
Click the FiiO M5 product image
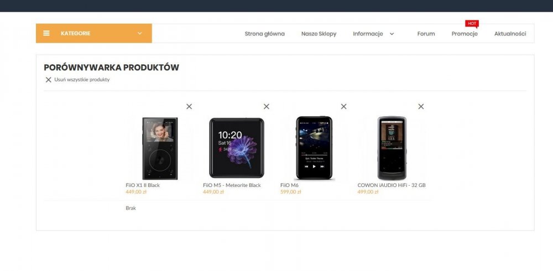236,148
